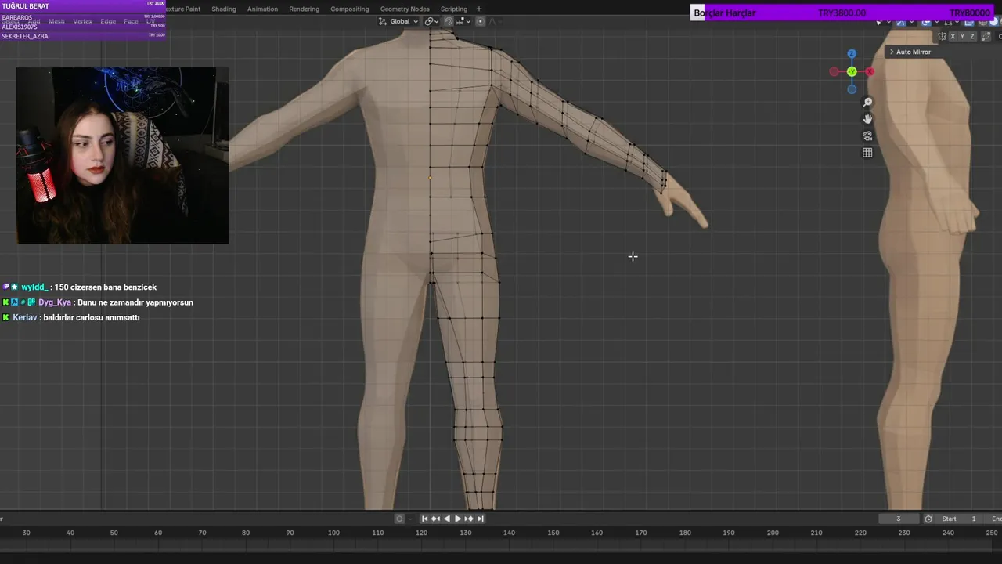Viewport: 1002px width, 564px height.
Task: Toggle the viewport gizmo visibility icon
Action: [901, 23]
